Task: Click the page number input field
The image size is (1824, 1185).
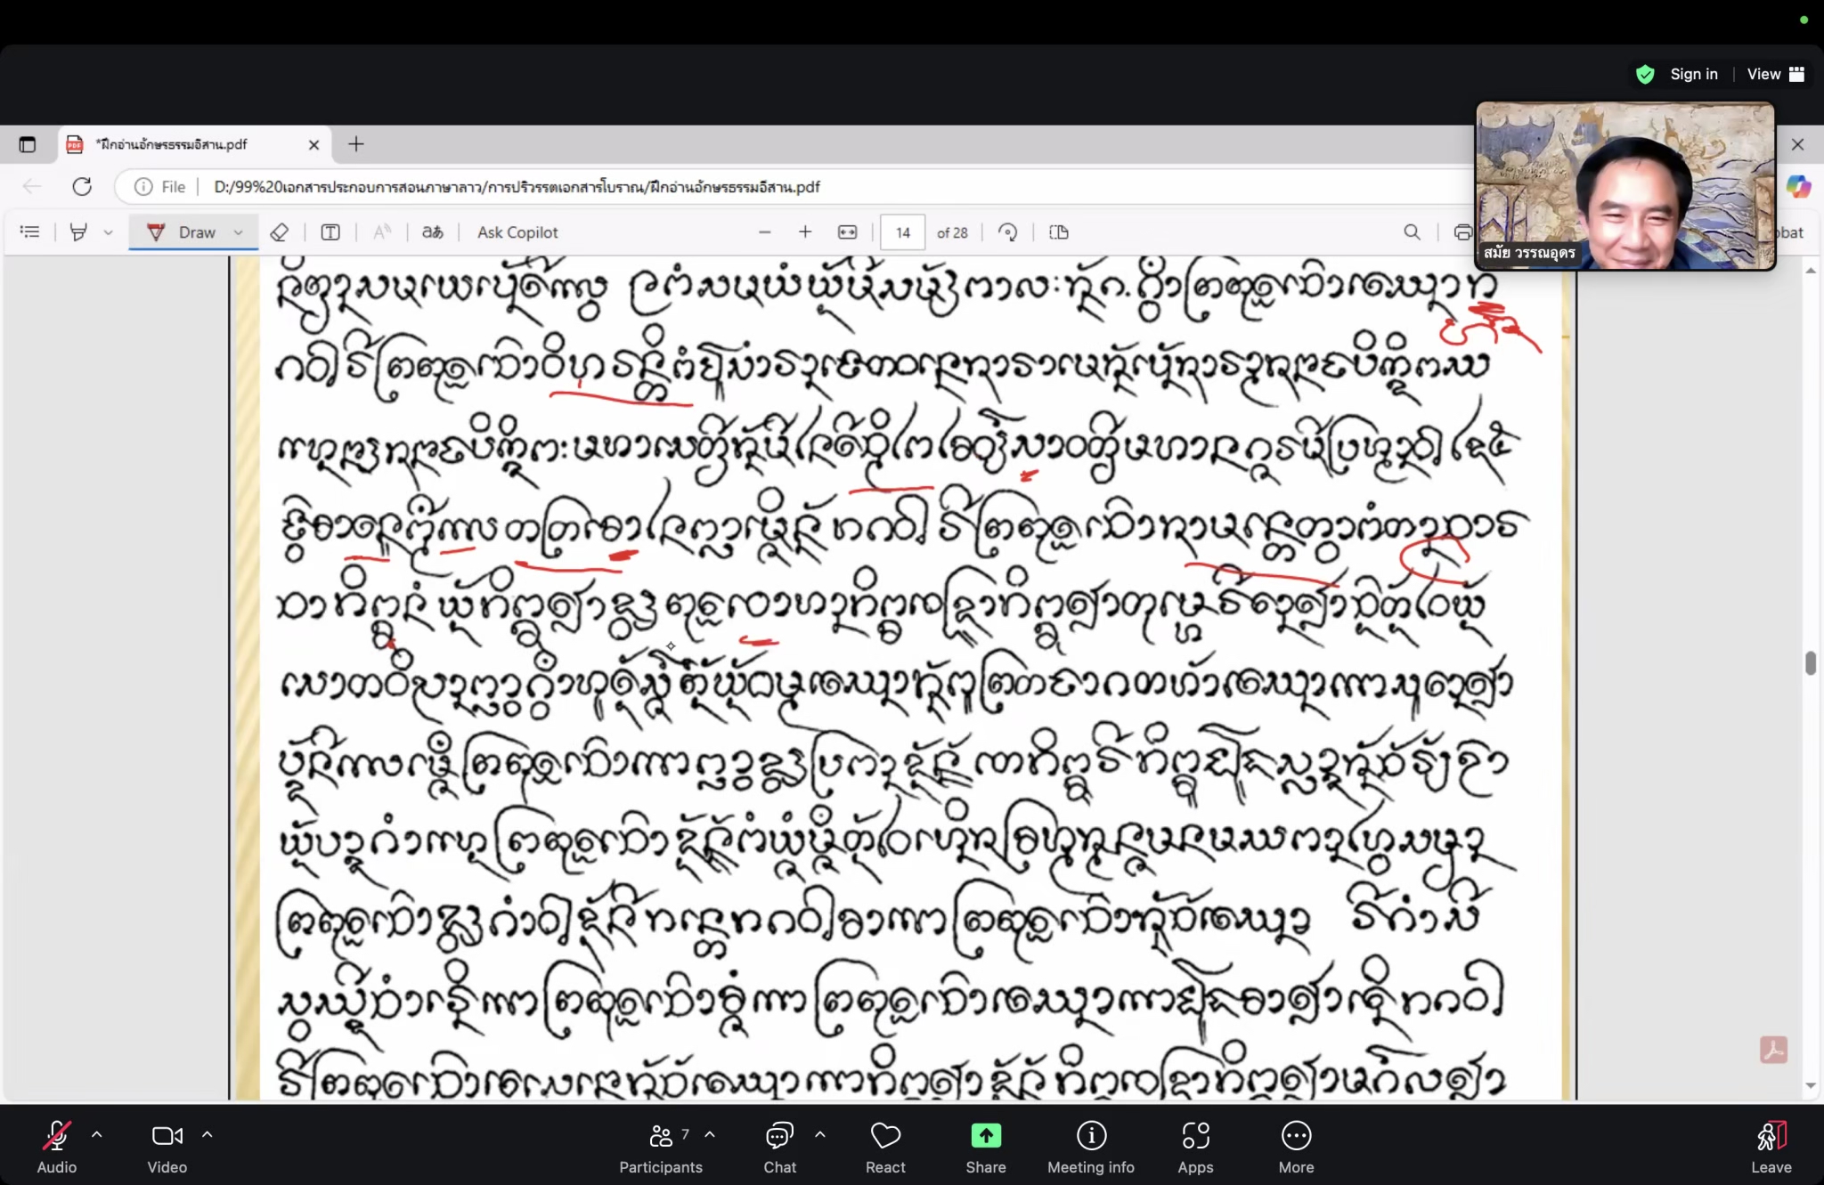Action: tap(902, 232)
